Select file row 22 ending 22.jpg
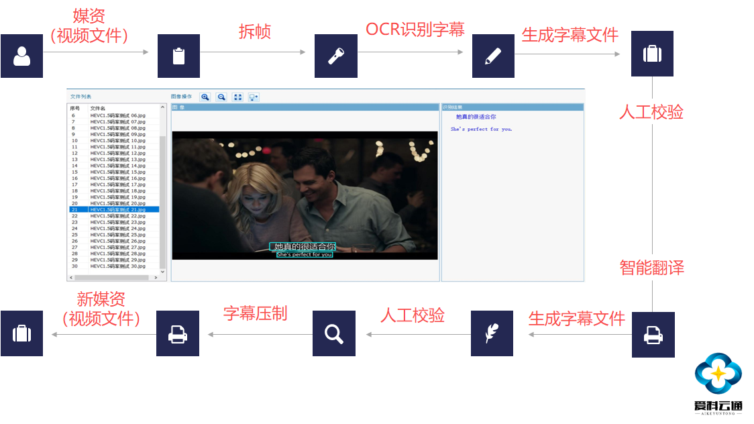The height and width of the screenshot is (424, 754). [115, 216]
